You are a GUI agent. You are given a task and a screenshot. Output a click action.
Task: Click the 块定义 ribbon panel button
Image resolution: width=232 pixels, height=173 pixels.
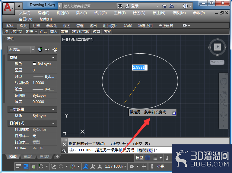point(17,31)
